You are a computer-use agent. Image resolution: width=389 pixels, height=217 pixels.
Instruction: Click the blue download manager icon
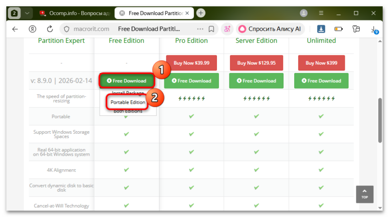321,29
